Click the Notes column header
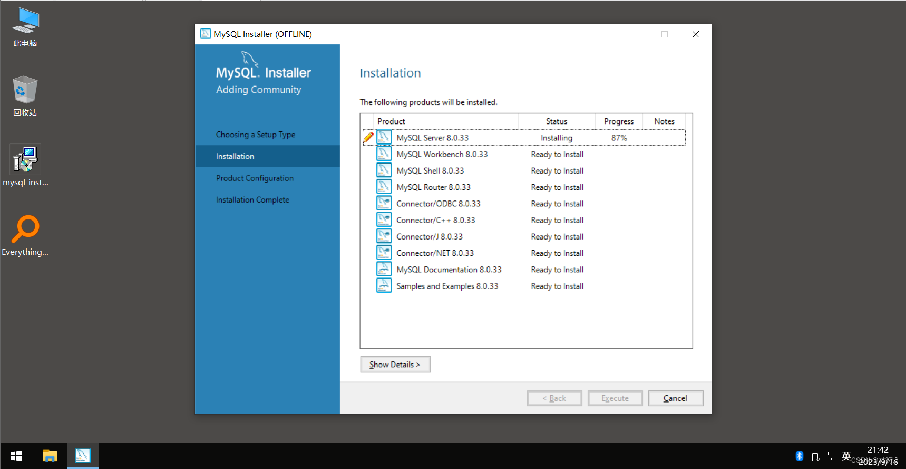906x469 pixels. (x=664, y=121)
